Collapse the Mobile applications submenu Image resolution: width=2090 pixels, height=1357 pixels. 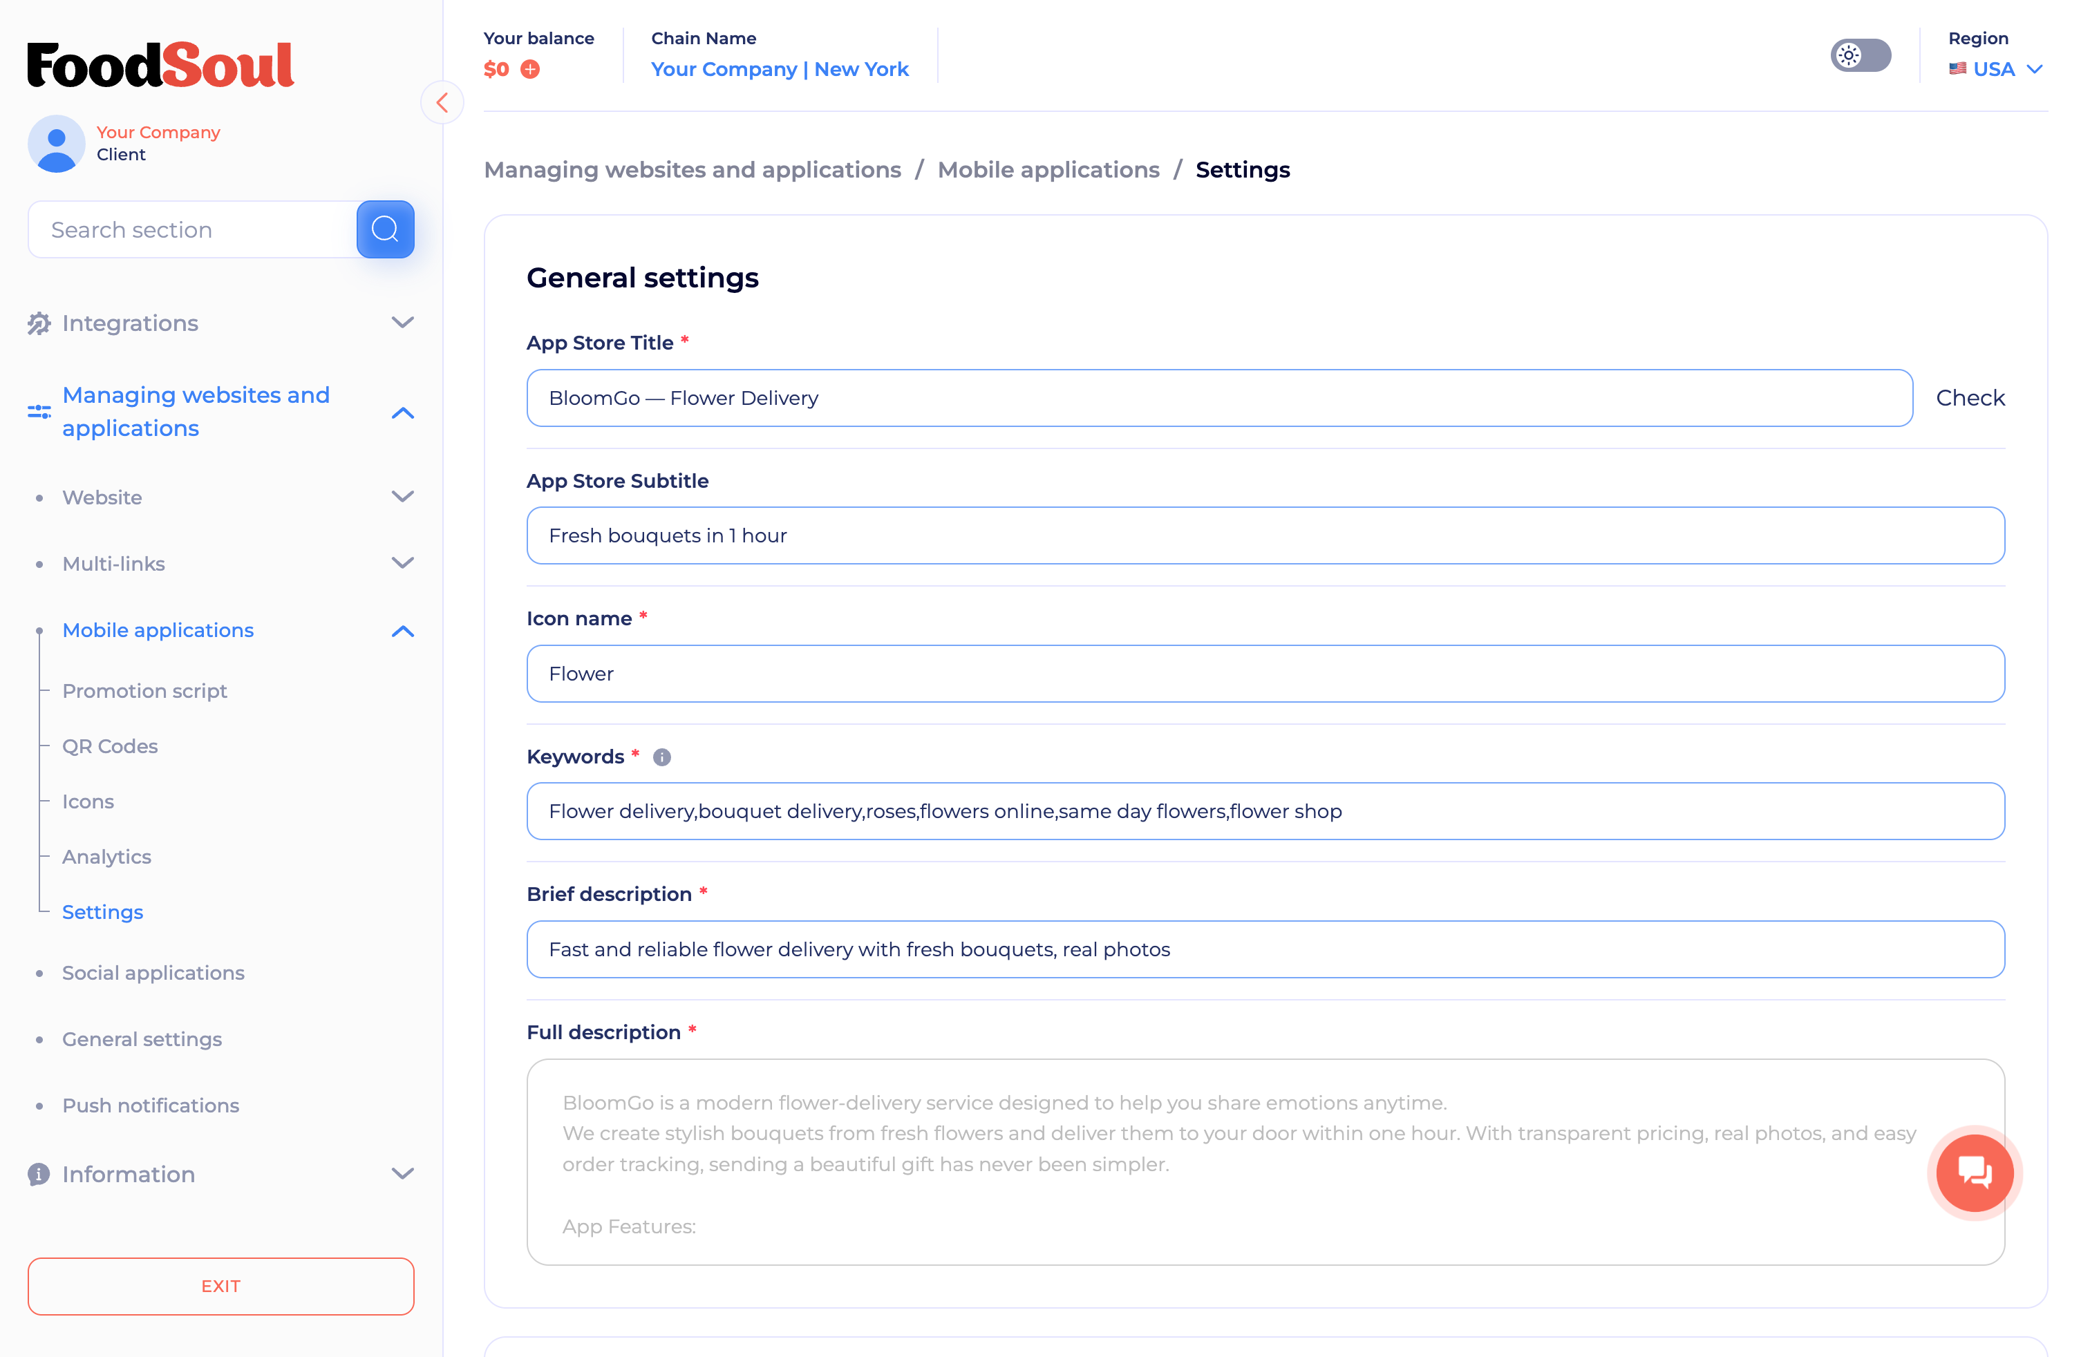point(402,630)
